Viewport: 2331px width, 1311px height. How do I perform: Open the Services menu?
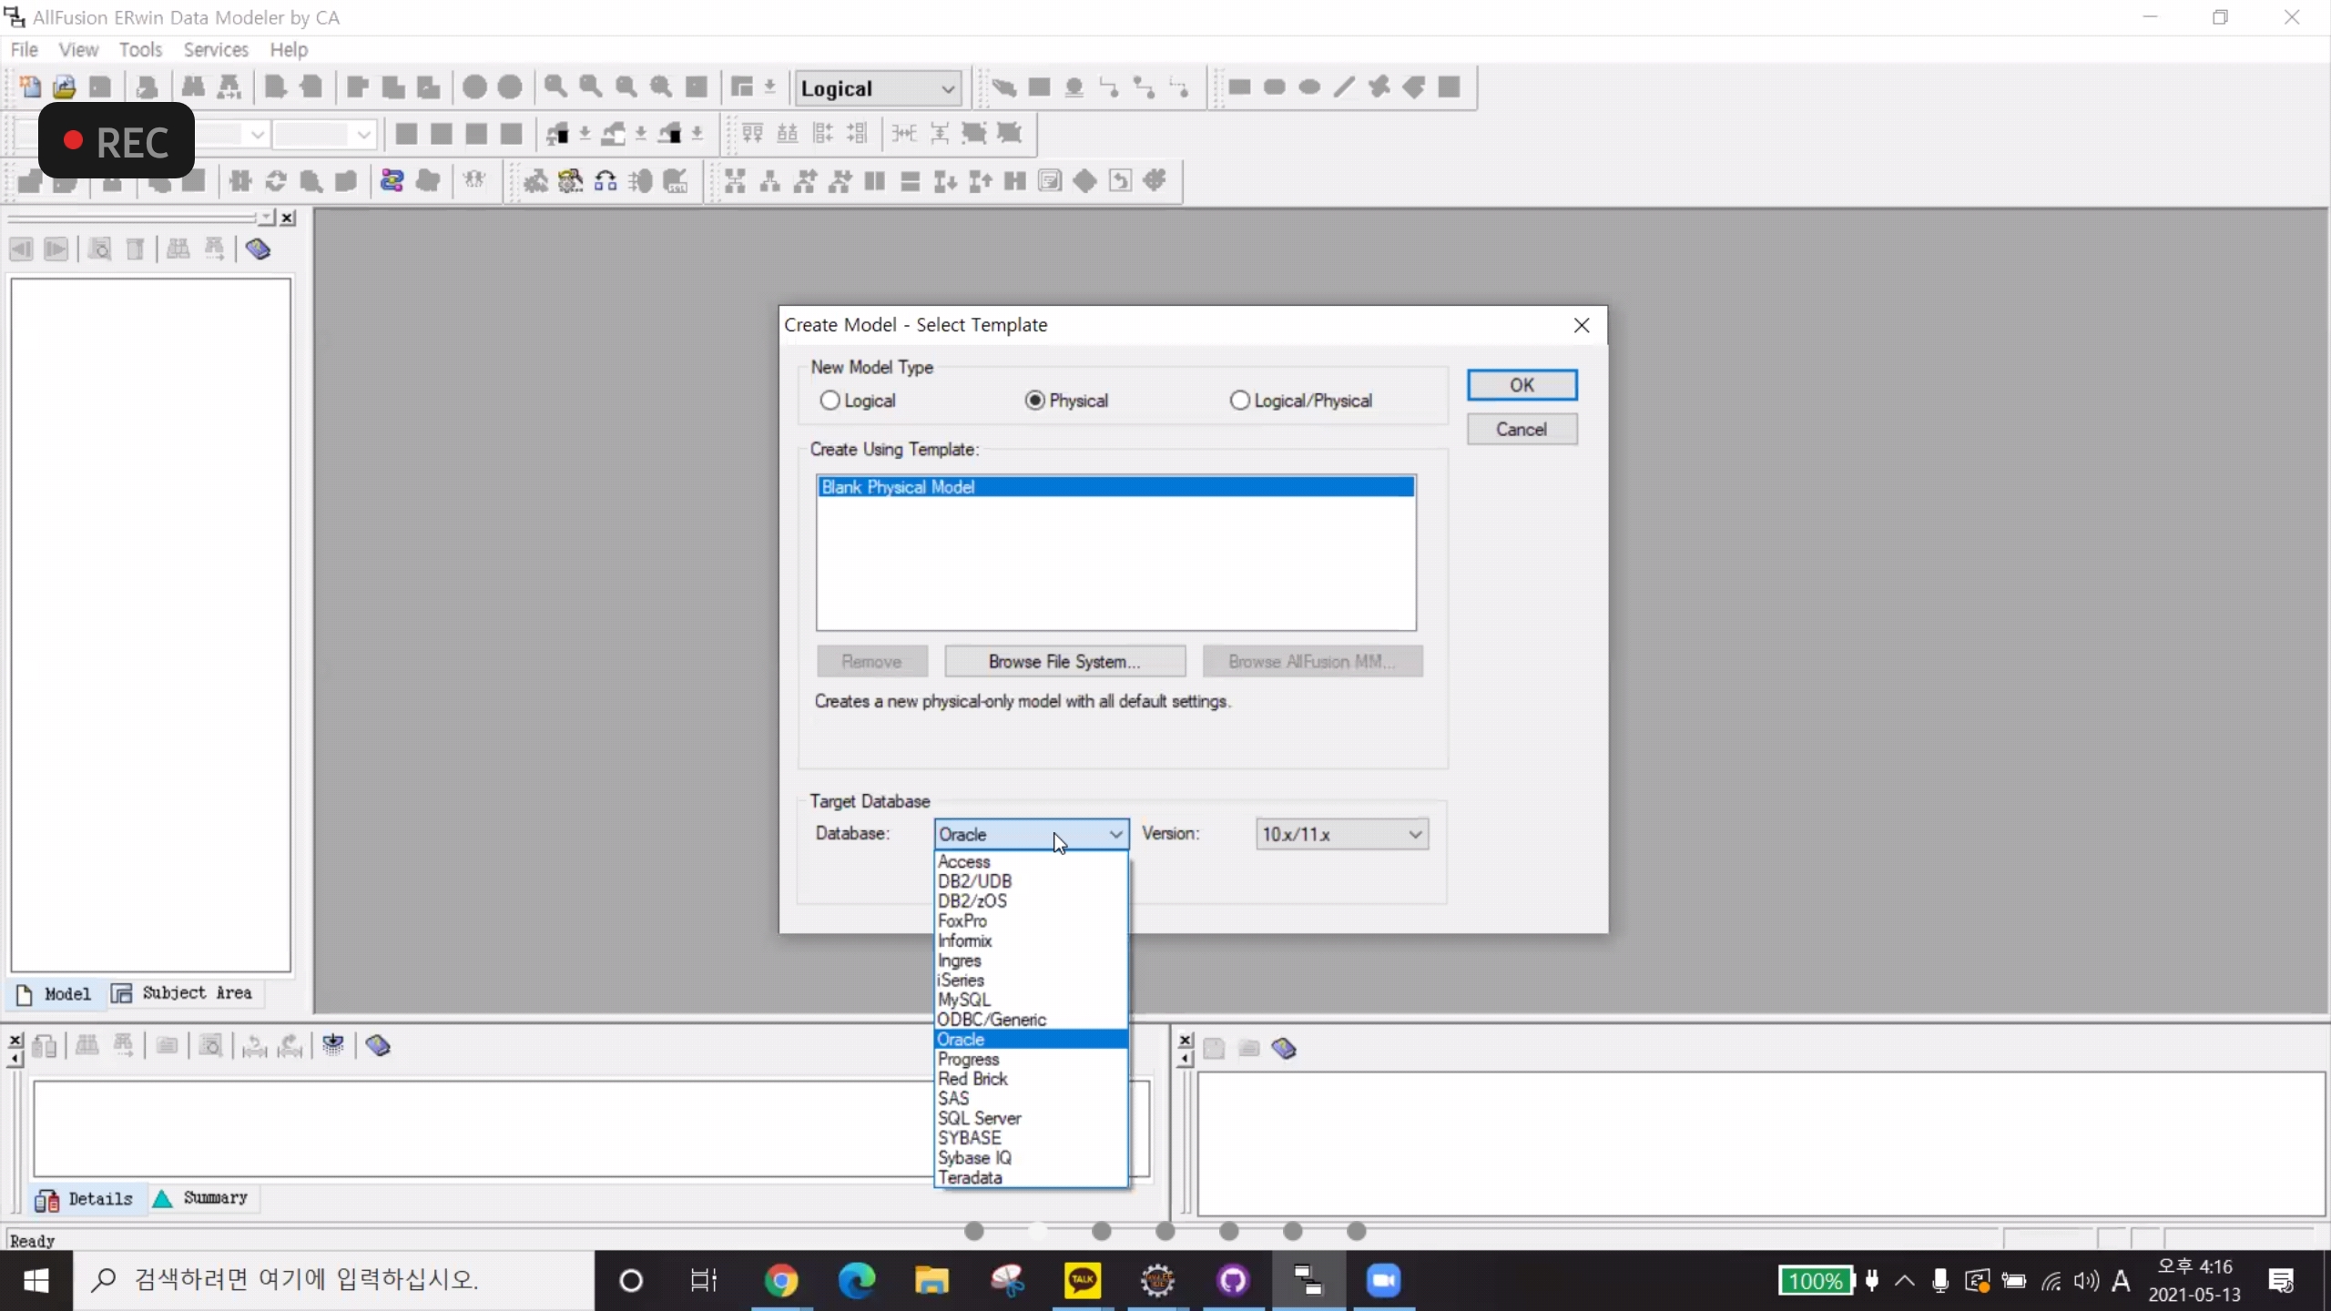(216, 49)
